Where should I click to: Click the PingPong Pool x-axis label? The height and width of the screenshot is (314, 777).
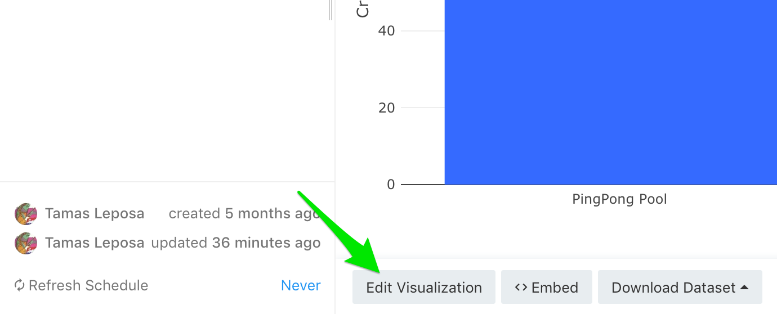pyautogui.click(x=619, y=199)
